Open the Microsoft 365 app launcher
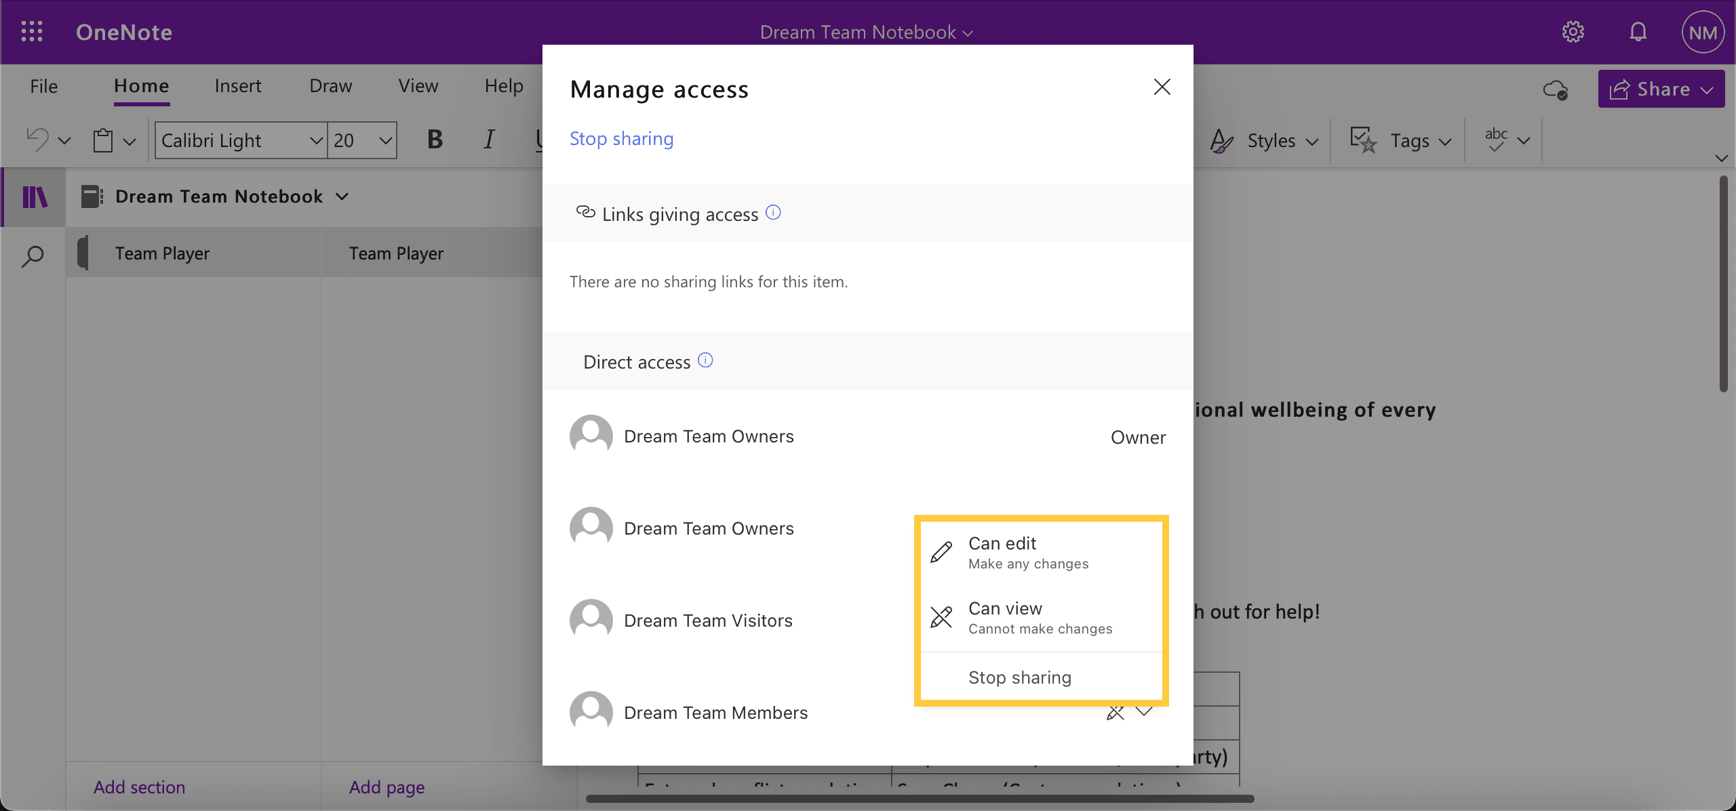 click(32, 32)
